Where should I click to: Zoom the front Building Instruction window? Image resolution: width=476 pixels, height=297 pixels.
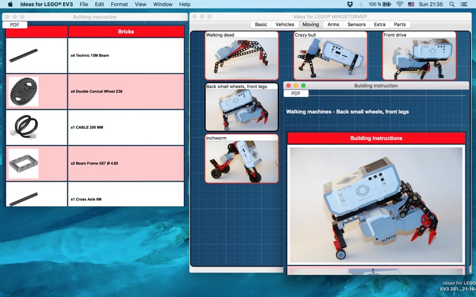(x=303, y=86)
